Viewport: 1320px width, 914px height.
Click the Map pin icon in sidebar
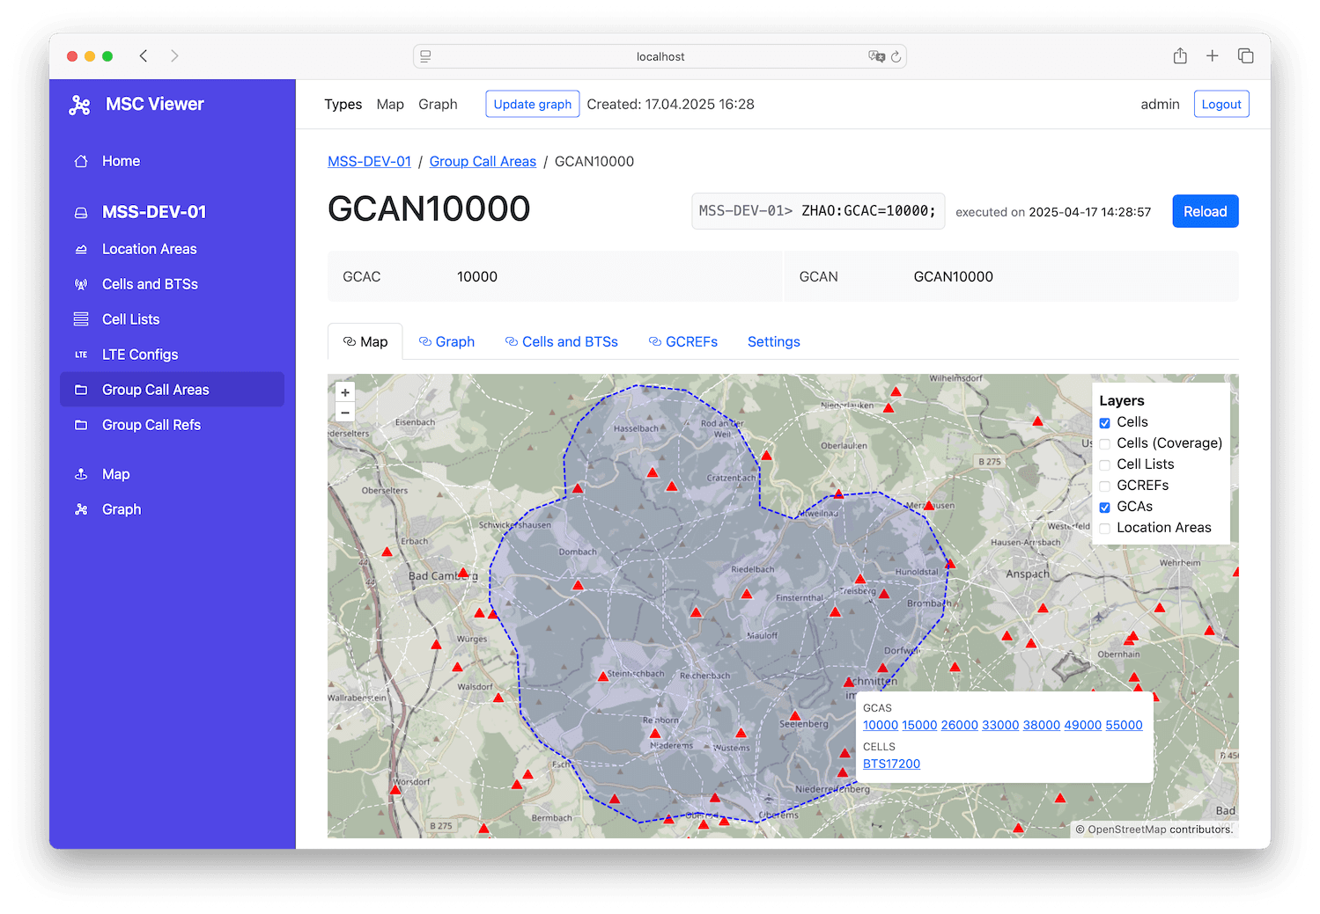(x=81, y=474)
